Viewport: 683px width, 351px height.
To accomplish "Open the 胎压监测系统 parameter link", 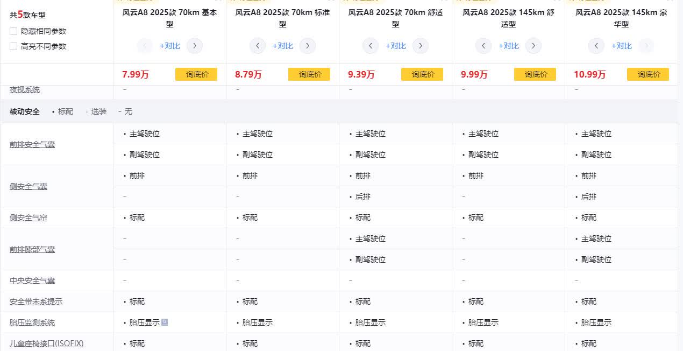I will point(32,322).
